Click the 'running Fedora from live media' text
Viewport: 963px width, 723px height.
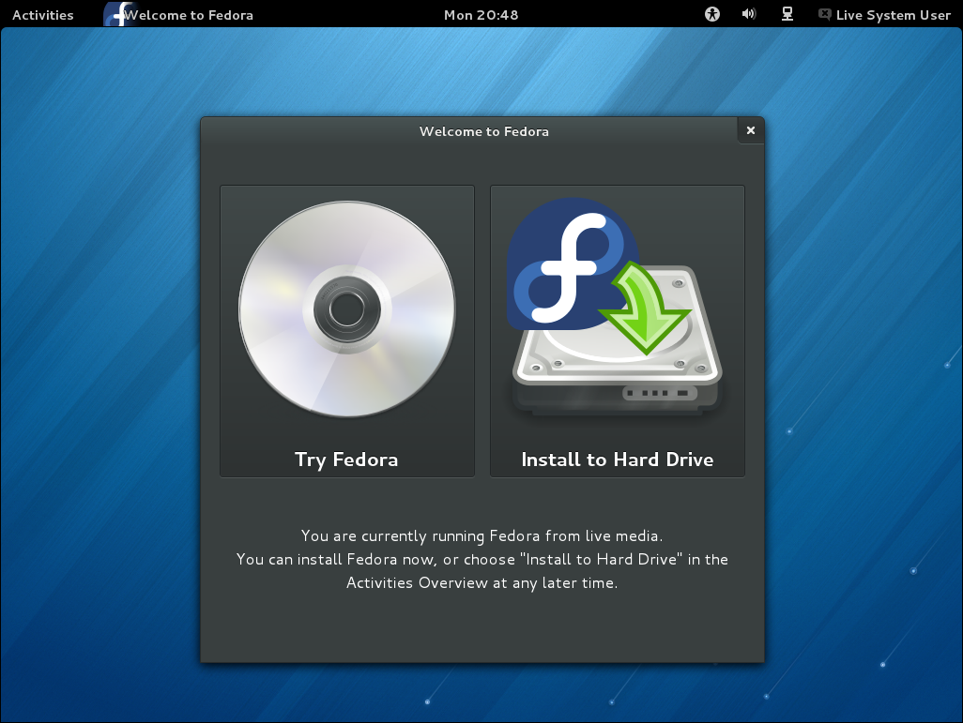point(481,536)
